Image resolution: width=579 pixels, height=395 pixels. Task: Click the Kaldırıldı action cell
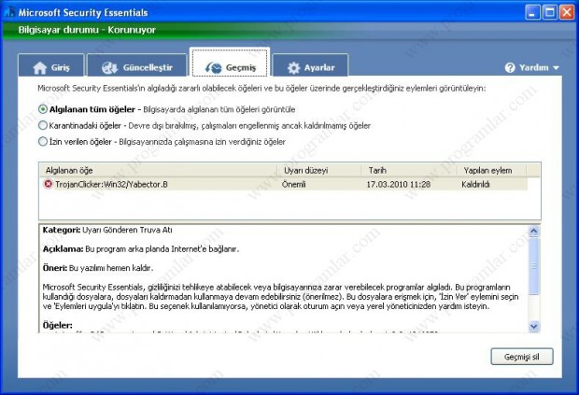click(475, 184)
